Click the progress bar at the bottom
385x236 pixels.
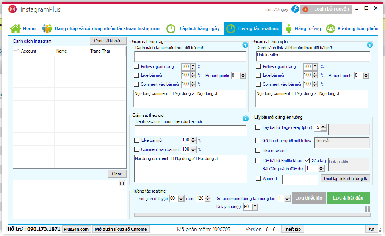tap(252, 215)
